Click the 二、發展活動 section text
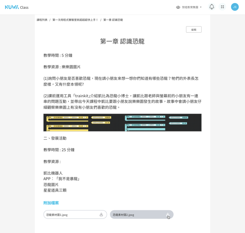The width and height of the screenshot is (245, 233). [x=55, y=138]
